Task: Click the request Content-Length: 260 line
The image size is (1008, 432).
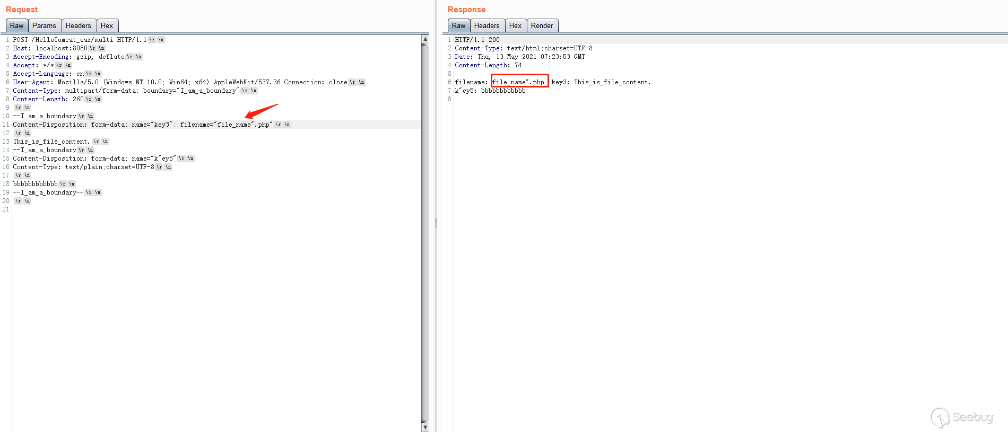Action: [57, 99]
